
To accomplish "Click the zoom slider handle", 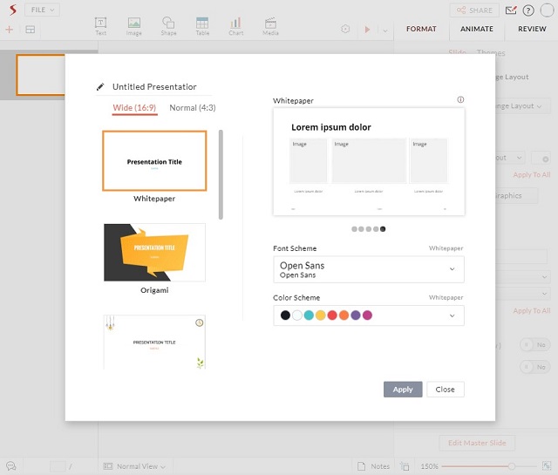I will pos(511,467).
